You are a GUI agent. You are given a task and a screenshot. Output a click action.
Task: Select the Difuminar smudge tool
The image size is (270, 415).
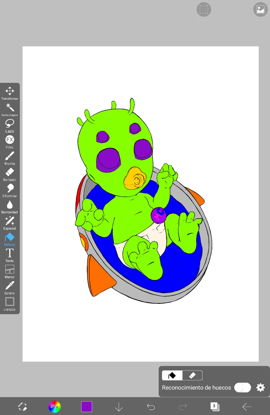pyautogui.click(x=10, y=191)
